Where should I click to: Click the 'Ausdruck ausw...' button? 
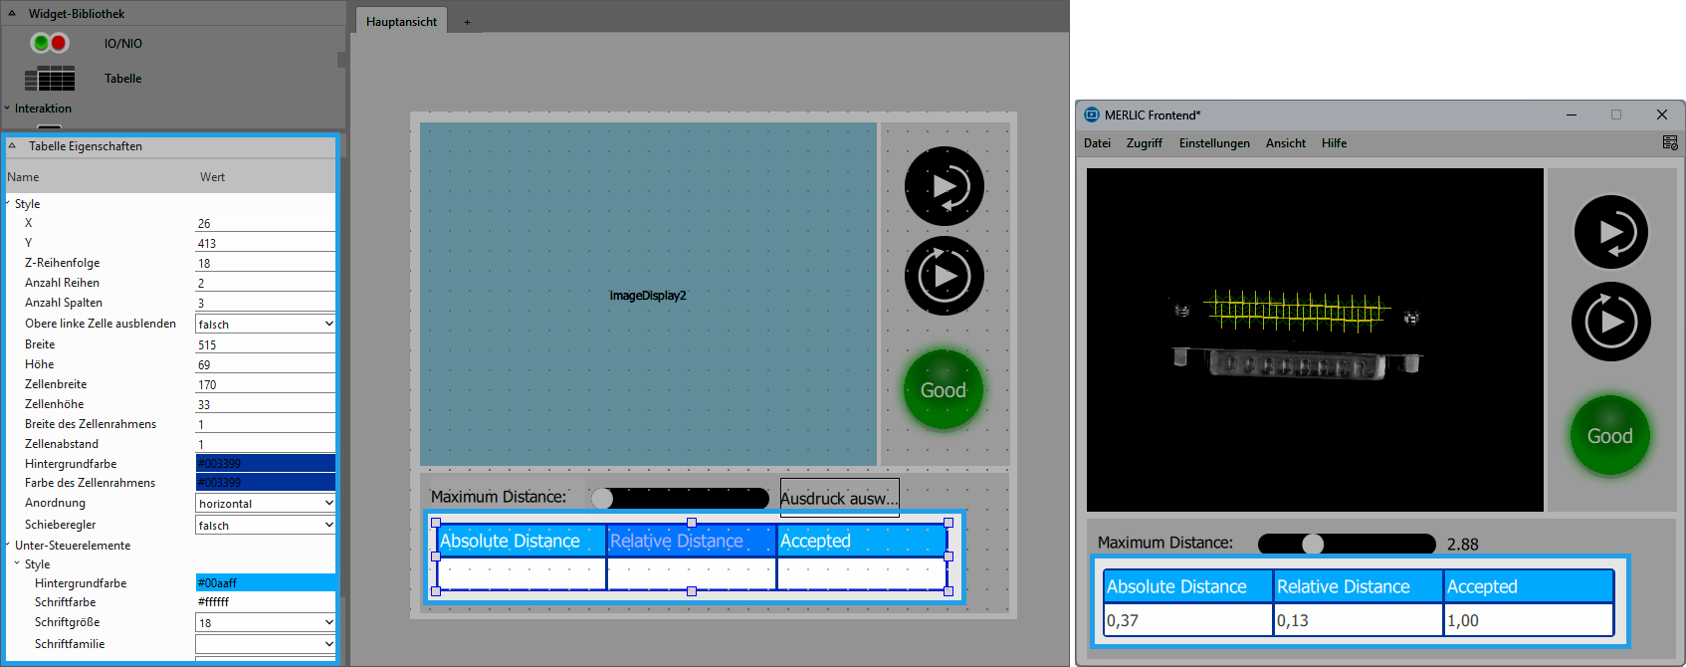coord(839,499)
